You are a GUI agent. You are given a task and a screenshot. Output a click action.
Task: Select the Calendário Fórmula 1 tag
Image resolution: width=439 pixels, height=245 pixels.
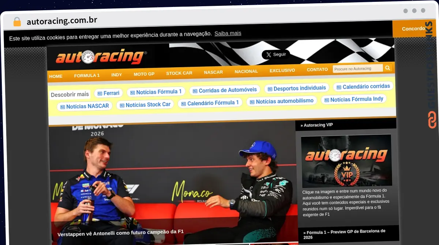210,103
